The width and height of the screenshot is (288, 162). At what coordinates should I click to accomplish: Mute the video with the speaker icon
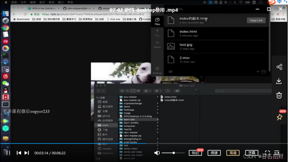coord(157,153)
